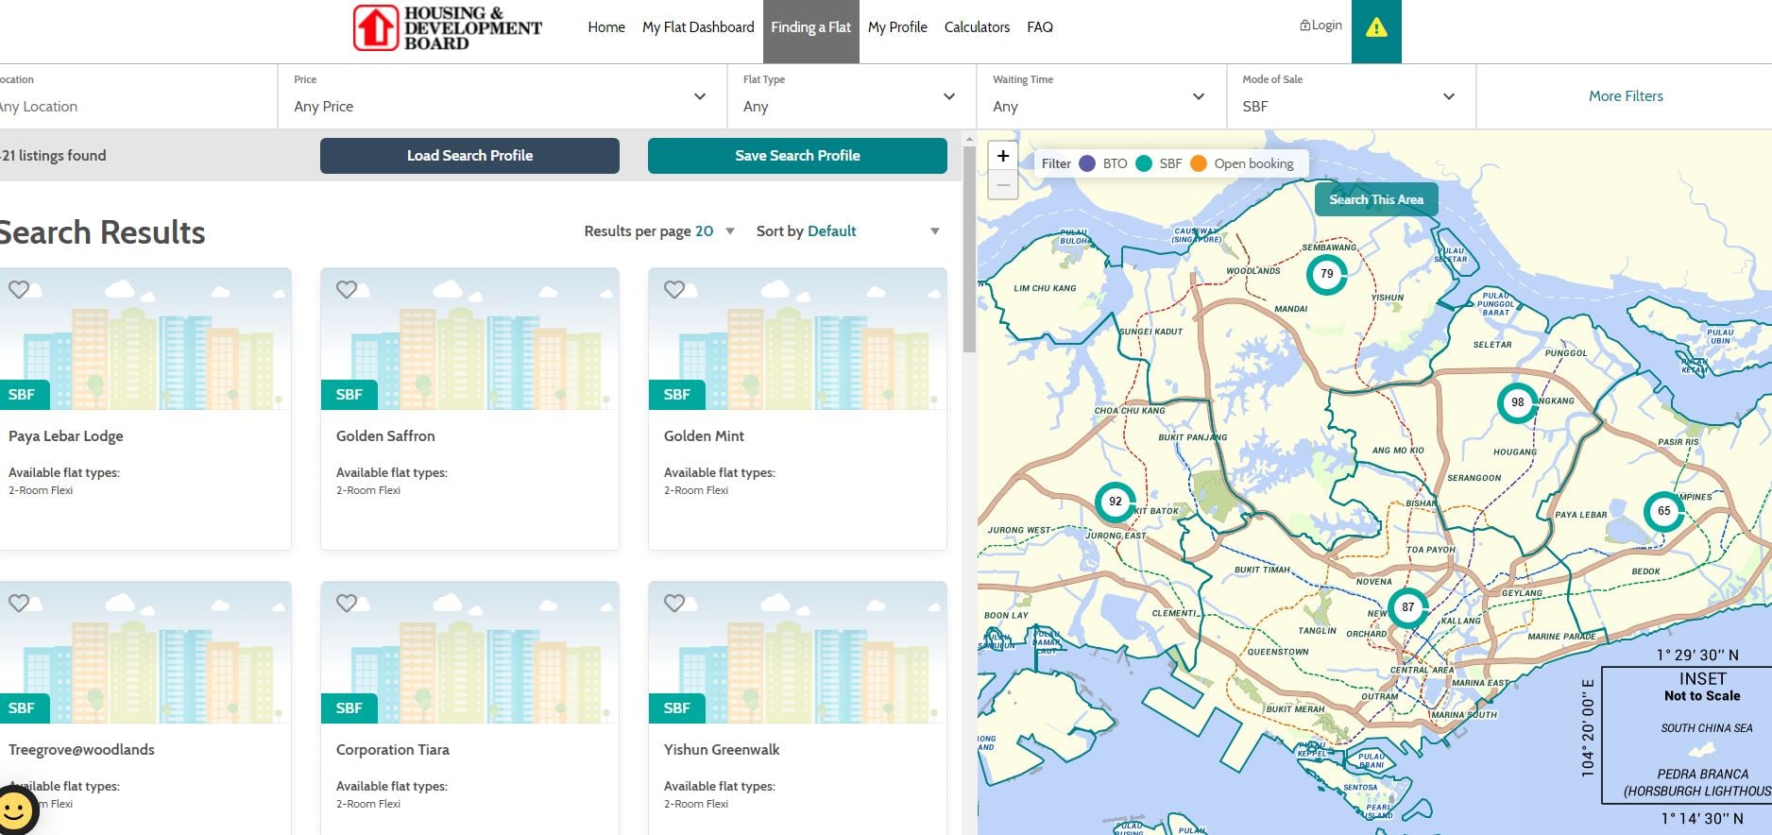Open the smiley feedback icon
The image size is (1772, 835).
pos(15,809)
